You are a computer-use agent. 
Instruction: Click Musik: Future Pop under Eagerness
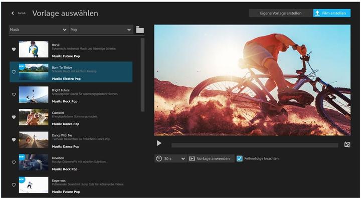point(66,192)
